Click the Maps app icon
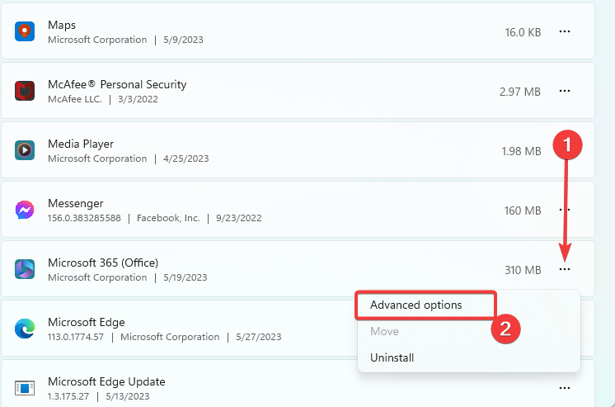 [x=25, y=31]
